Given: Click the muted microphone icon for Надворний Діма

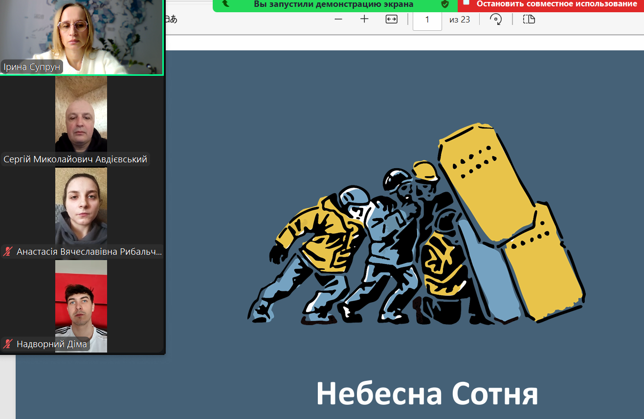Looking at the screenshot, I should click(8, 344).
